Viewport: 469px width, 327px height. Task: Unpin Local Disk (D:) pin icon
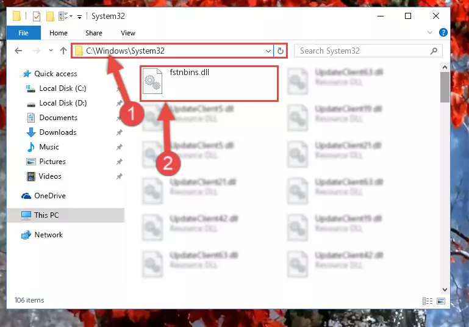coord(120,103)
